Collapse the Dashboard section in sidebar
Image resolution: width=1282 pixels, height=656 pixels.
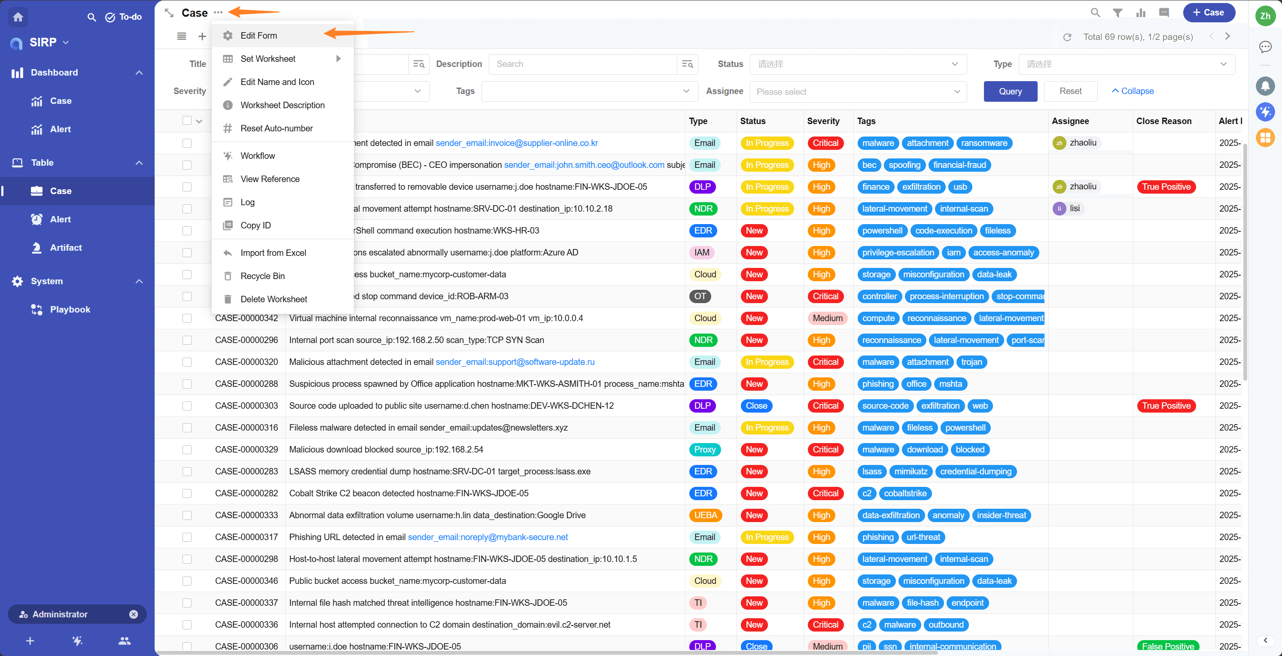[139, 73]
